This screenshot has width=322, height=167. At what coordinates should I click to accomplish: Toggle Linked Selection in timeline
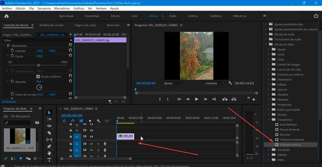pyautogui.click(x=81, y=121)
